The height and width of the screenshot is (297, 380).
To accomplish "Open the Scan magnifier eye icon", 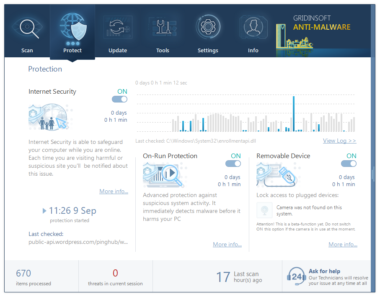I will (x=27, y=29).
